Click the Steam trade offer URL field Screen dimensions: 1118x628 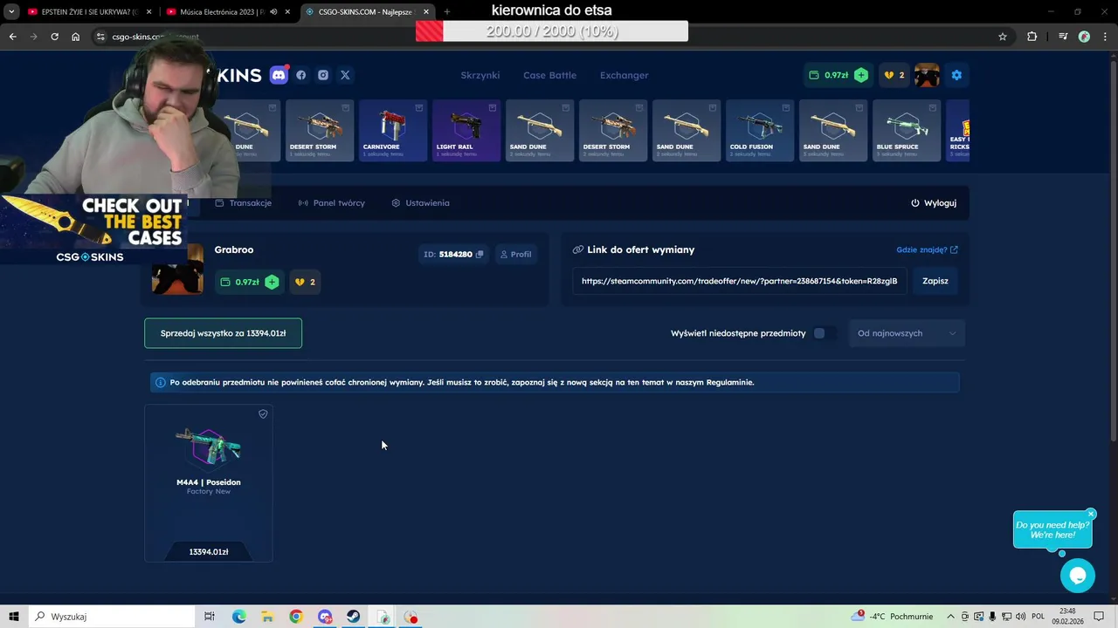click(x=740, y=281)
